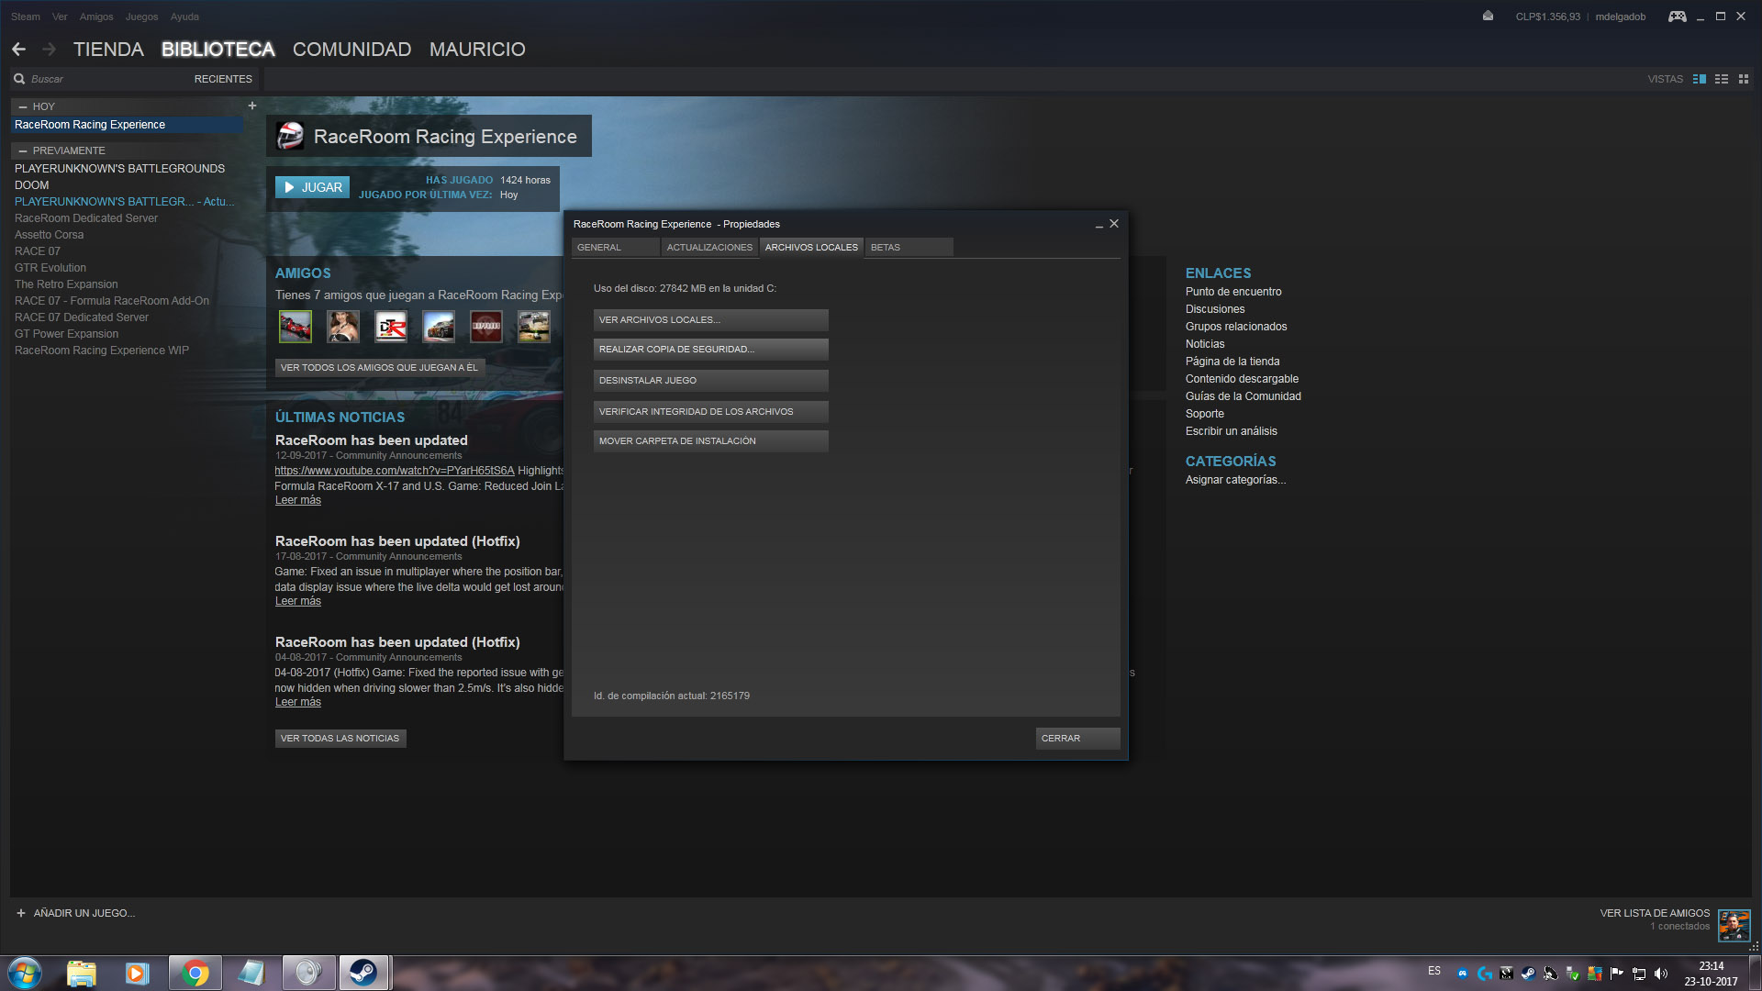Image resolution: width=1762 pixels, height=991 pixels.
Task: Click the Buscar search field
Action: tap(101, 79)
